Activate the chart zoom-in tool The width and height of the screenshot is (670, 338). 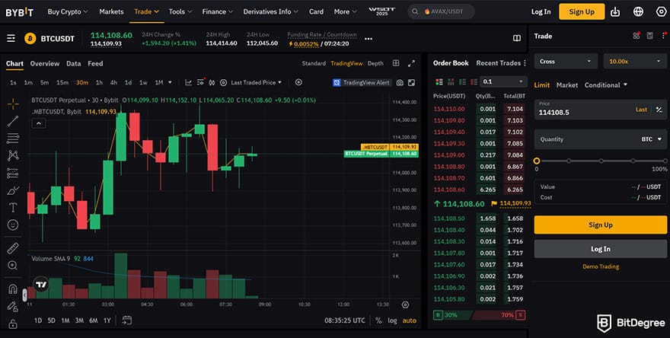coord(13,266)
